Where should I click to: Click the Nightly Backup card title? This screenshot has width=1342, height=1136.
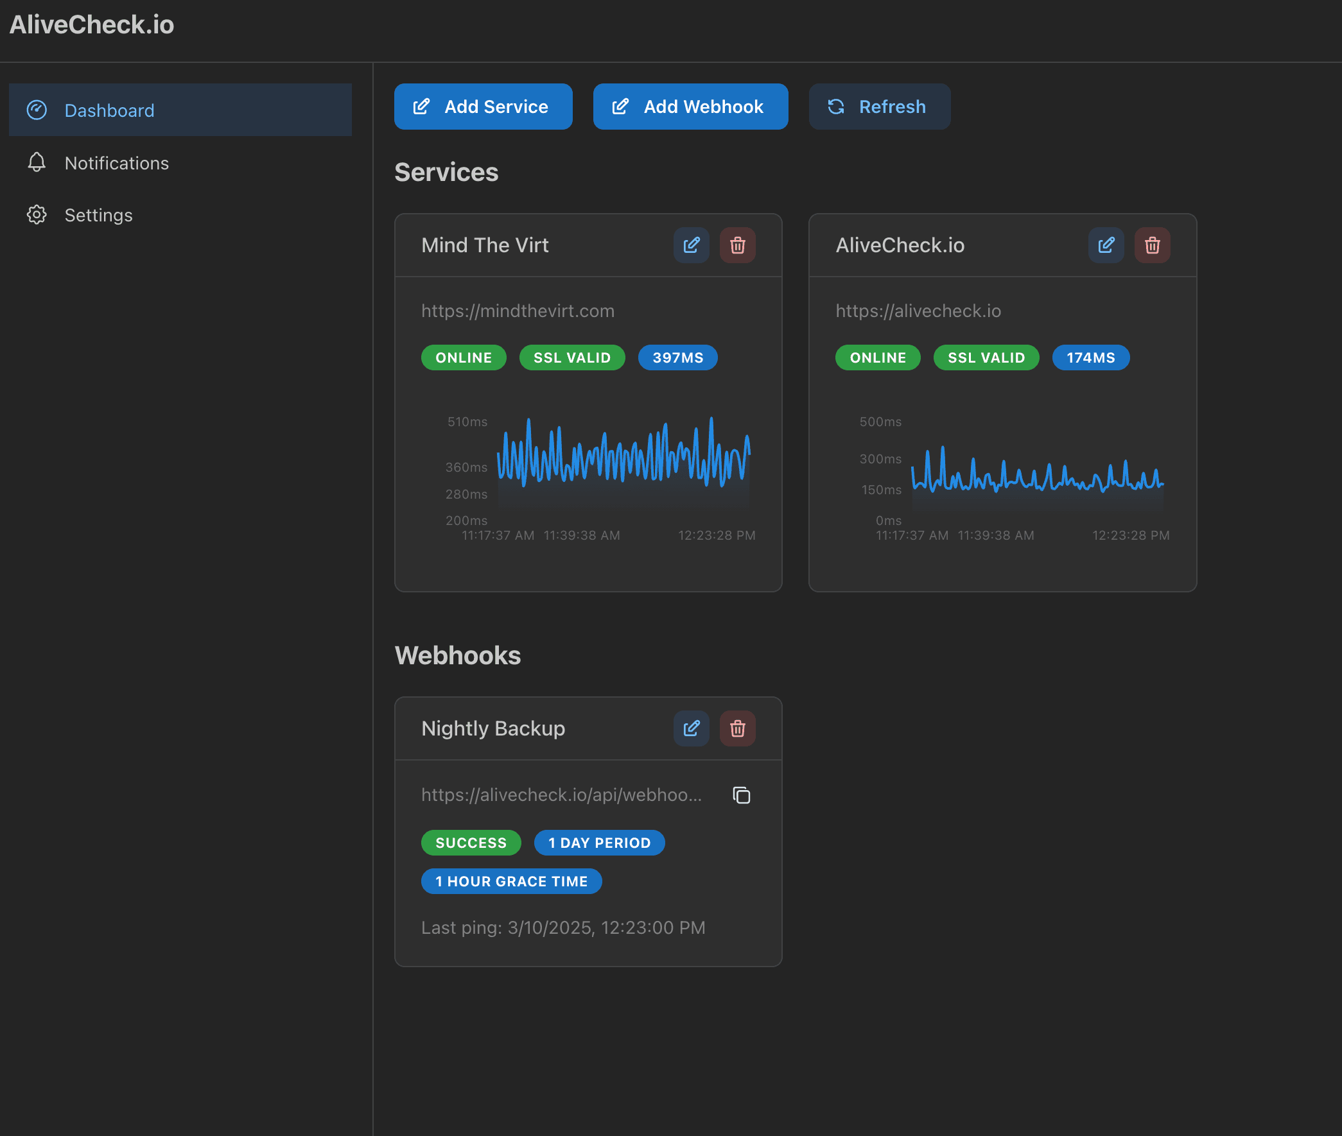click(x=493, y=728)
